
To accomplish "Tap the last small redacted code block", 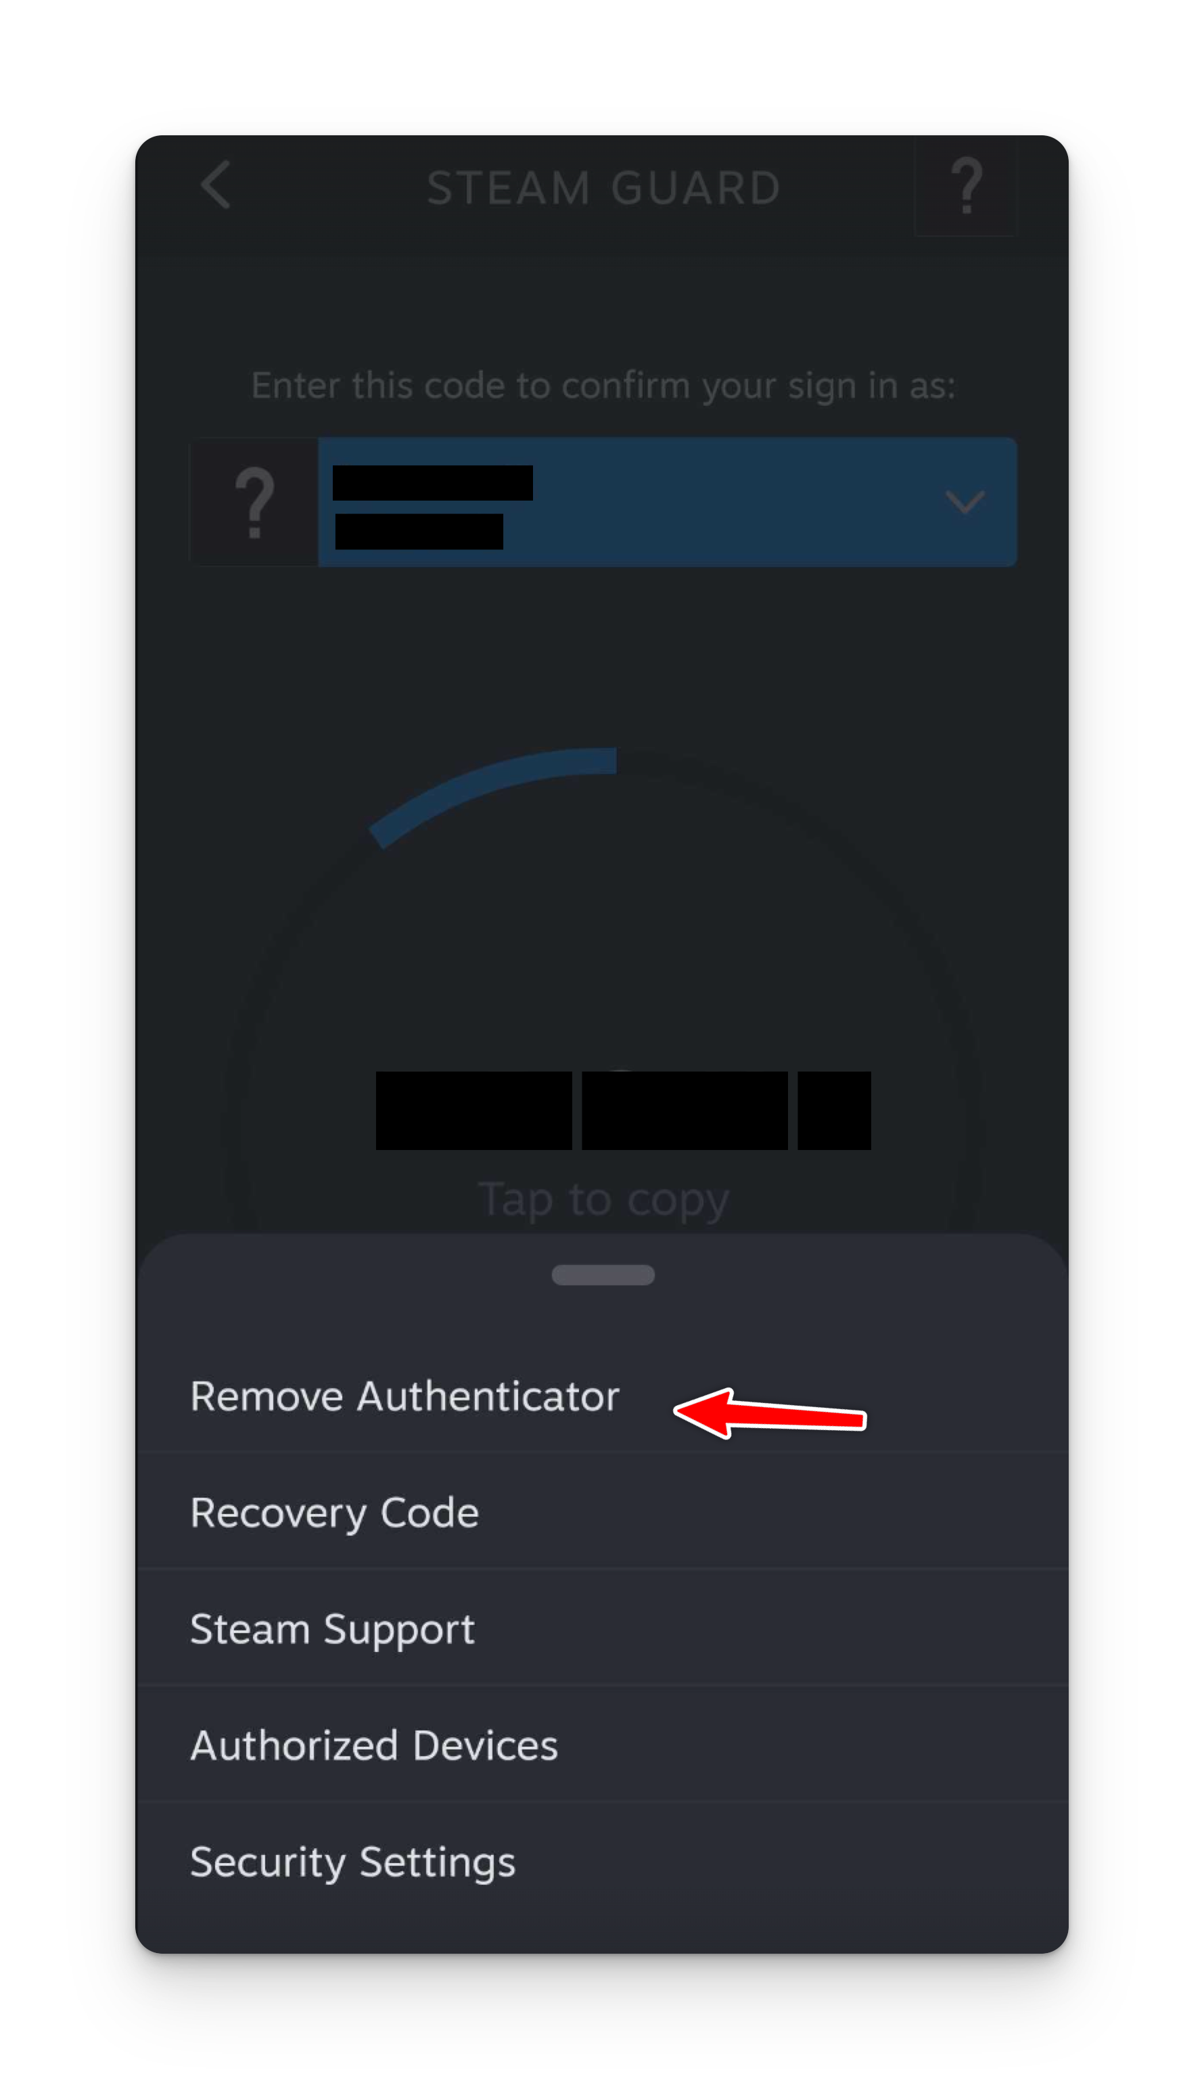I will 833,1110.
